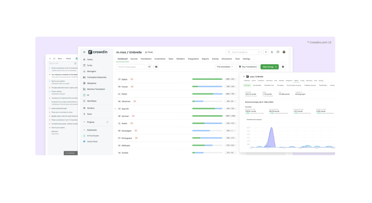The image size is (372, 203).
Task: Expand the Projects section in sidebar
Action: [x=84, y=122]
